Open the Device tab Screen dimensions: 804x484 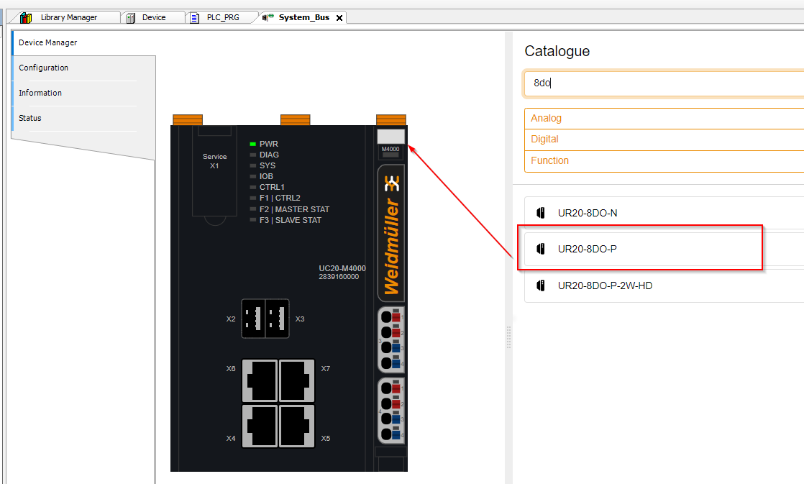[154, 17]
